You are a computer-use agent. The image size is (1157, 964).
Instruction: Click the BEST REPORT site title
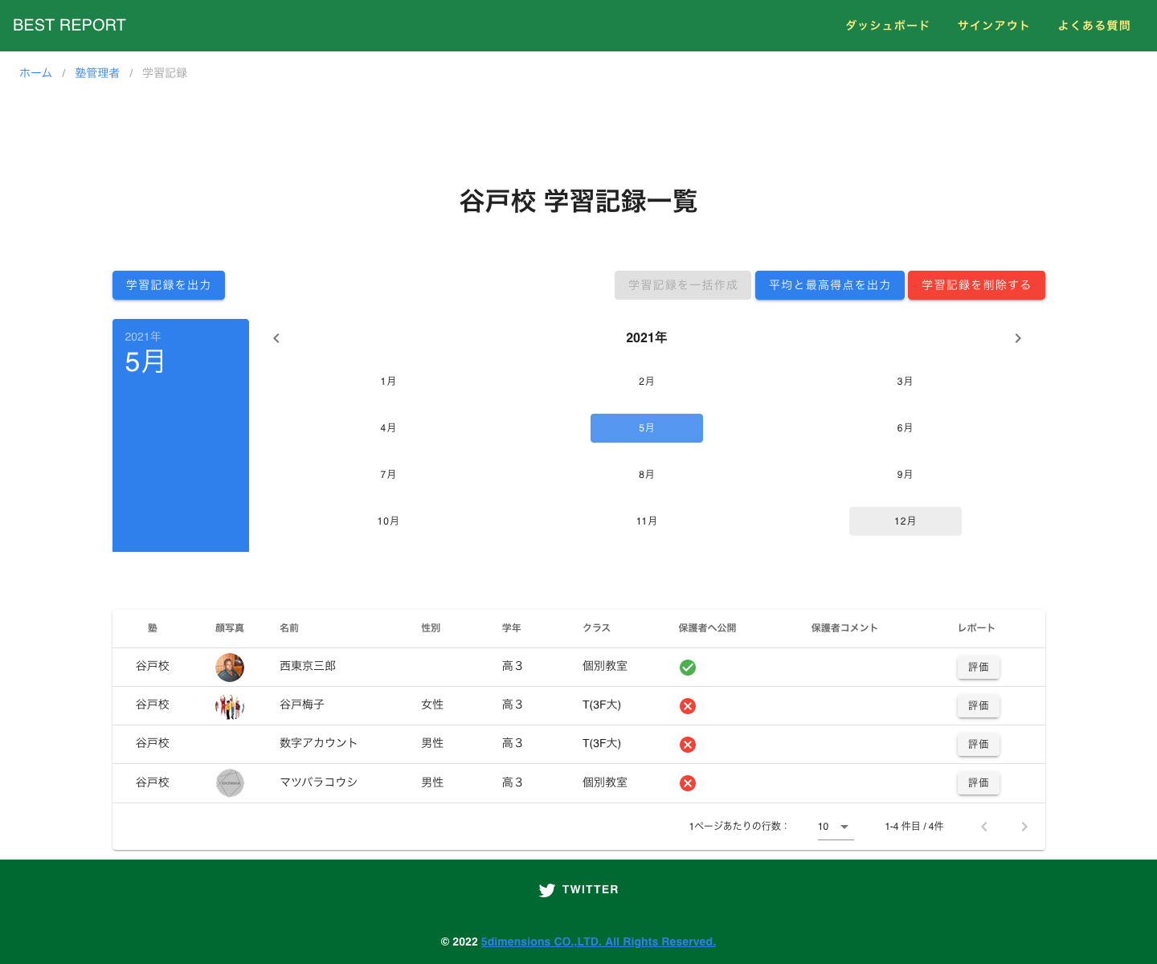69,25
